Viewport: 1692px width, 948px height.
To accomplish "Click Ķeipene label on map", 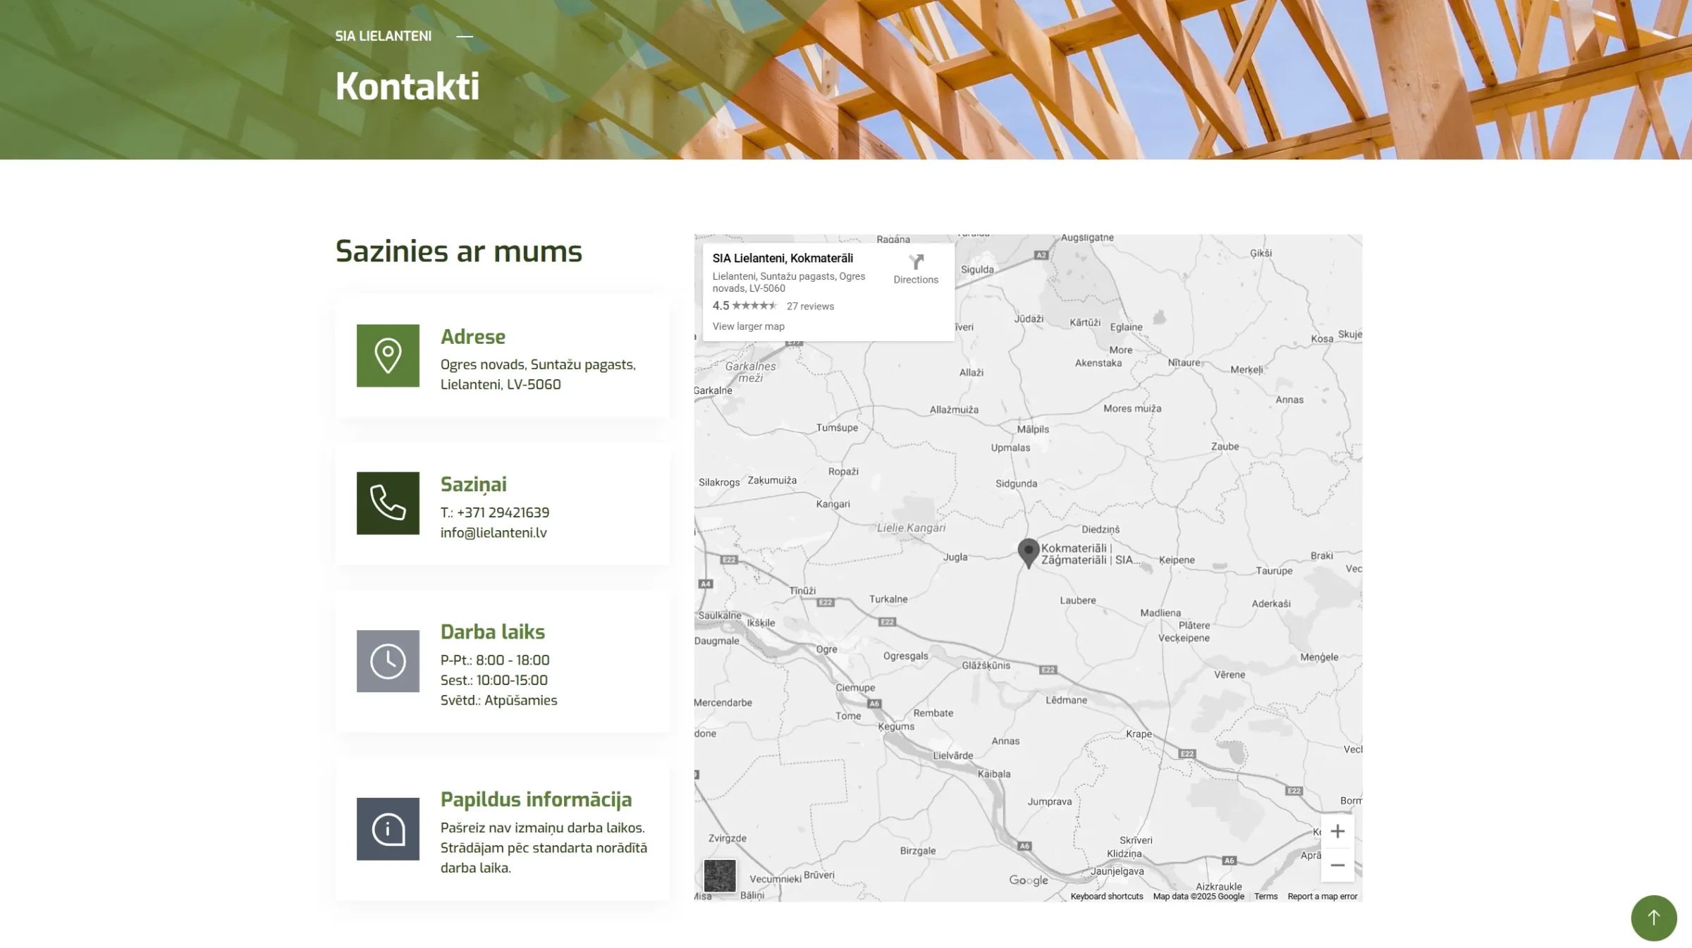I will point(1177,560).
